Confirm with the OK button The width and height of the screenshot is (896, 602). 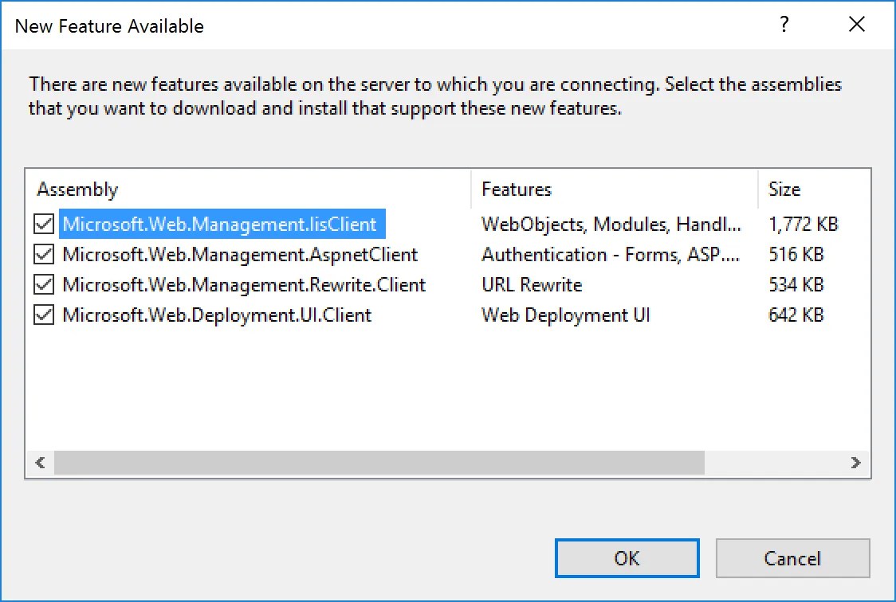627,558
